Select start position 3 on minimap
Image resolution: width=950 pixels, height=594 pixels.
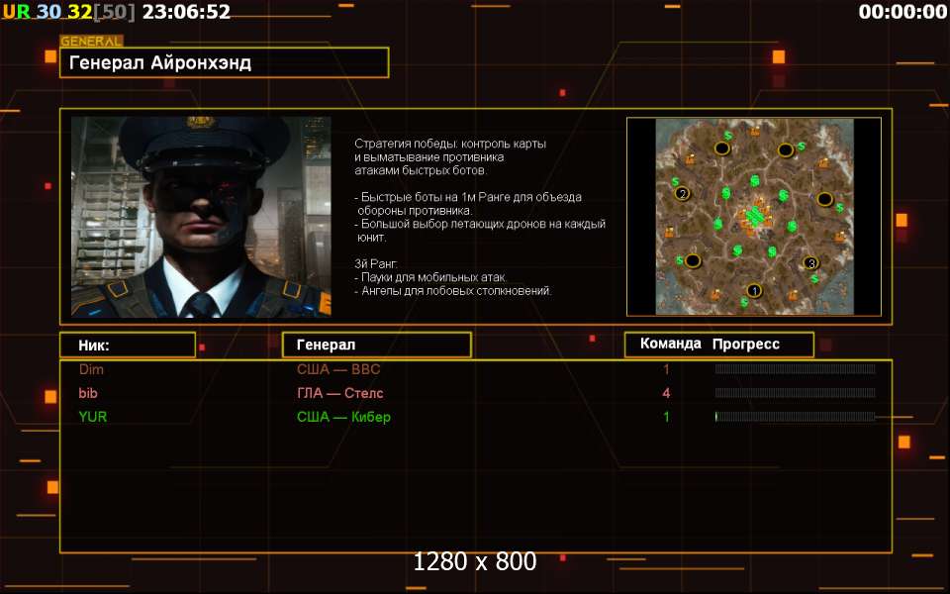811,263
